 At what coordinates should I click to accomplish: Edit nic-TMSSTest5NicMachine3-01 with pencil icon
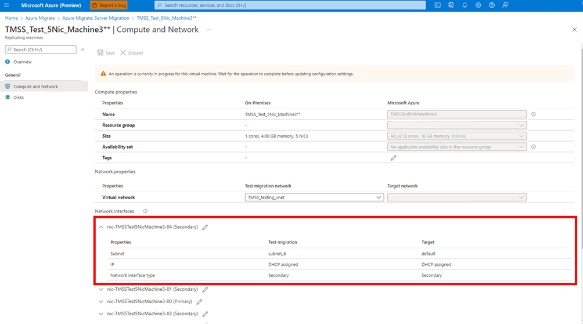click(205, 289)
